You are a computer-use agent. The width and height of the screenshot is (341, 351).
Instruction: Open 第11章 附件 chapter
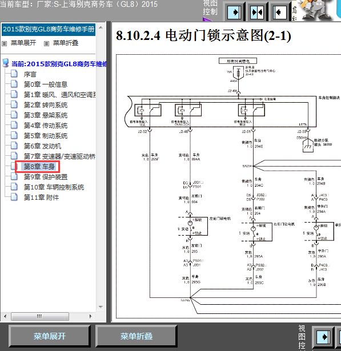tap(42, 197)
